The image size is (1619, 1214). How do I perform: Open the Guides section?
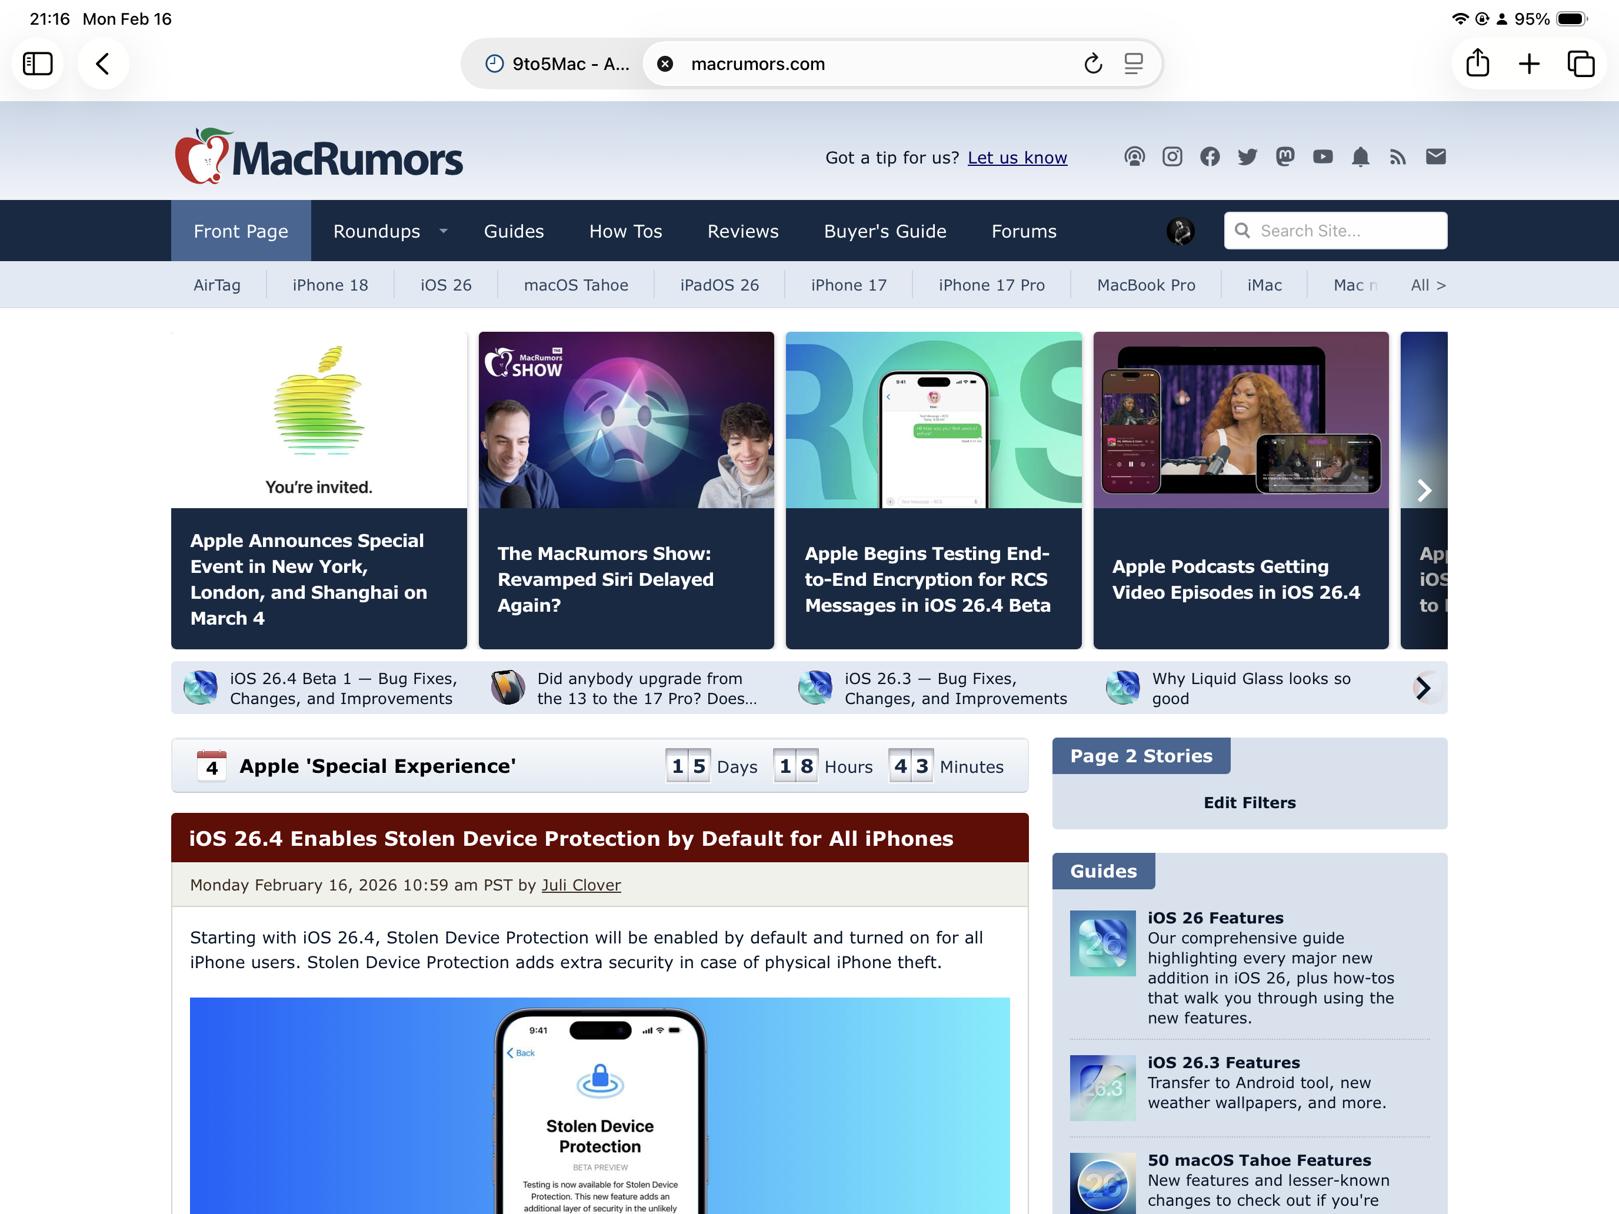coord(514,231)
